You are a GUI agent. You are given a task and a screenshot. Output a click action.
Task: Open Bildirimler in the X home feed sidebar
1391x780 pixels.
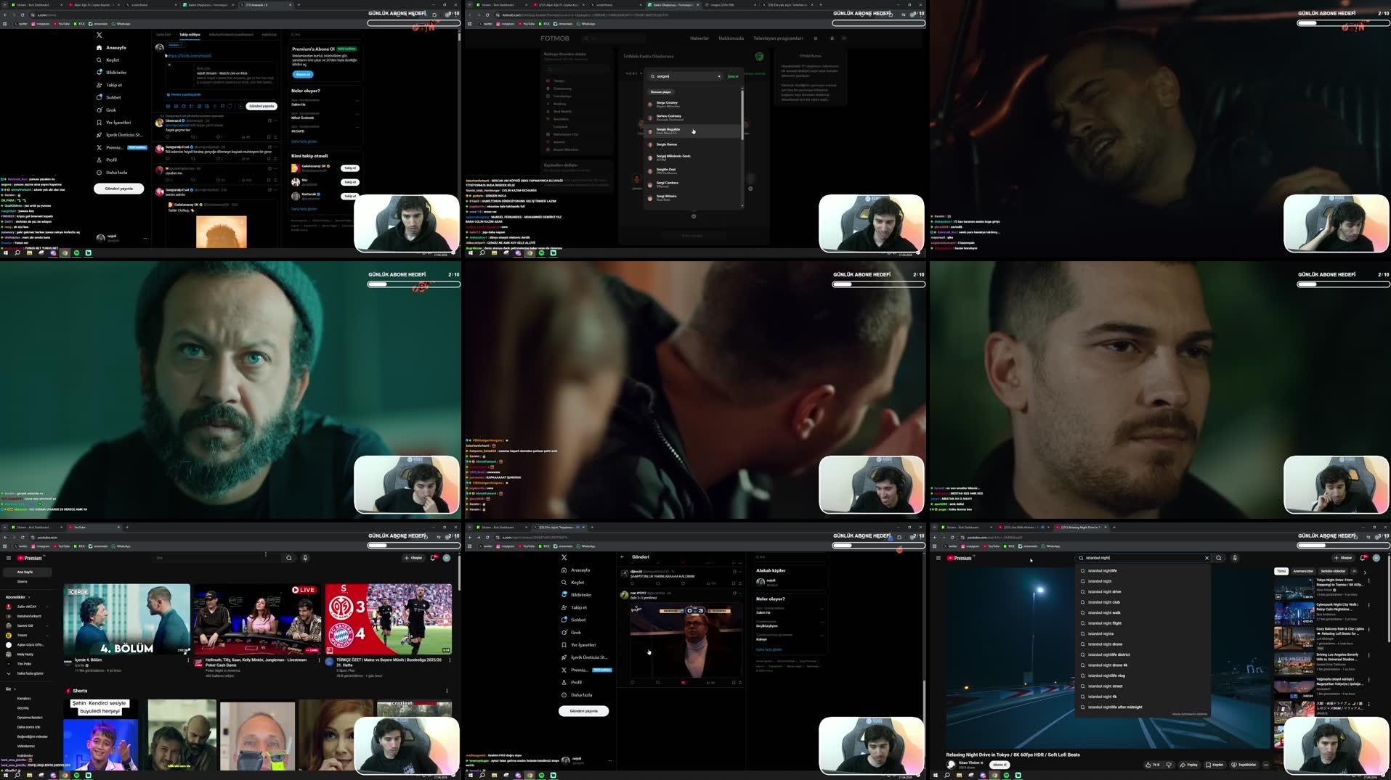(112, 73)
